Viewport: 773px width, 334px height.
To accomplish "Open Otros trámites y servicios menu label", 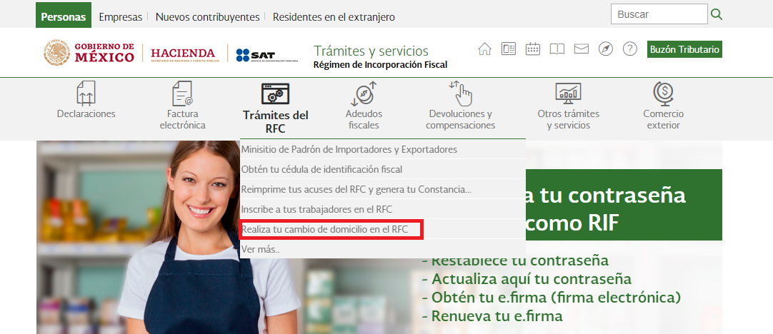I will [568, 119].
